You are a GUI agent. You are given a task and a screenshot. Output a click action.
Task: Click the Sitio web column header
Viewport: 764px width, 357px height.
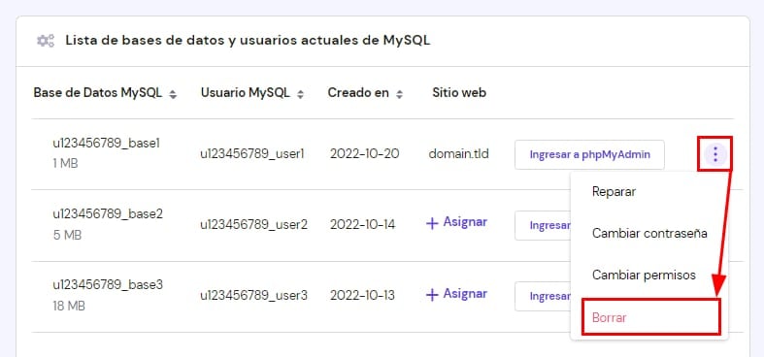459,92
